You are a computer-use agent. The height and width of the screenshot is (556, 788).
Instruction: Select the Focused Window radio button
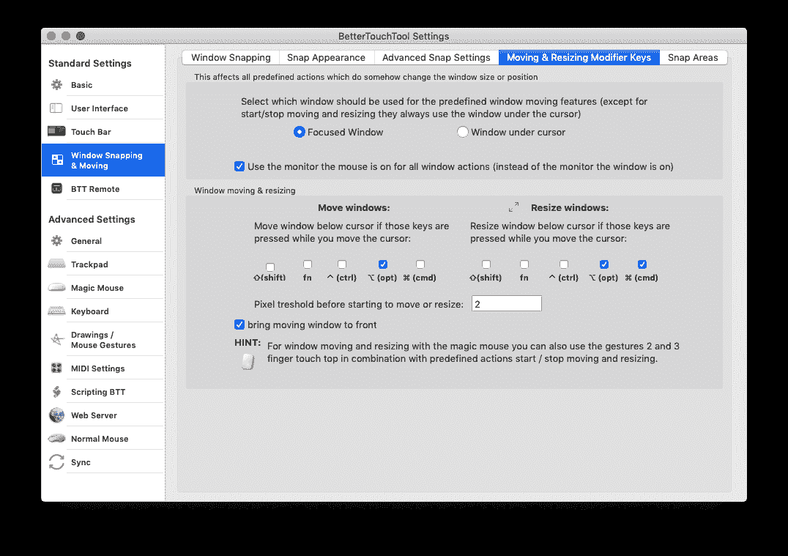pos(299,132)
